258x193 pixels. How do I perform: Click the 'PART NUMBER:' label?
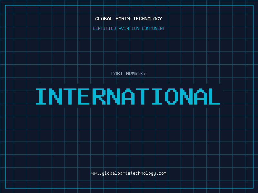129,73
